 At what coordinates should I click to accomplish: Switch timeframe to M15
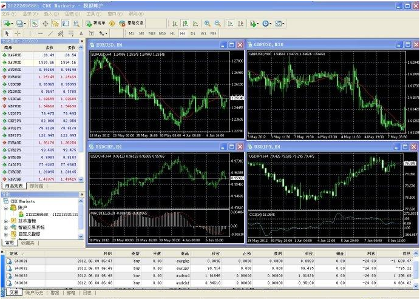[152, 33]
